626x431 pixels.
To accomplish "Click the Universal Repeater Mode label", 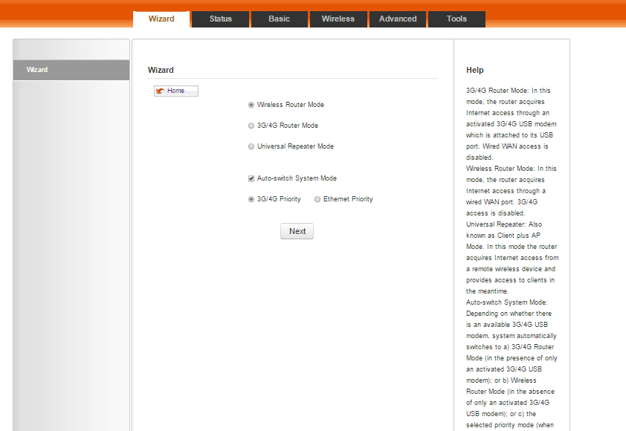I will click(295, 146).
